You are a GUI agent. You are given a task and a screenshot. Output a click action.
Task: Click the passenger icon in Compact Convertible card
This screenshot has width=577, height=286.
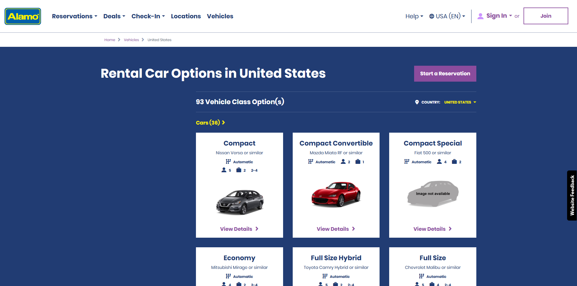coord(343,161)
